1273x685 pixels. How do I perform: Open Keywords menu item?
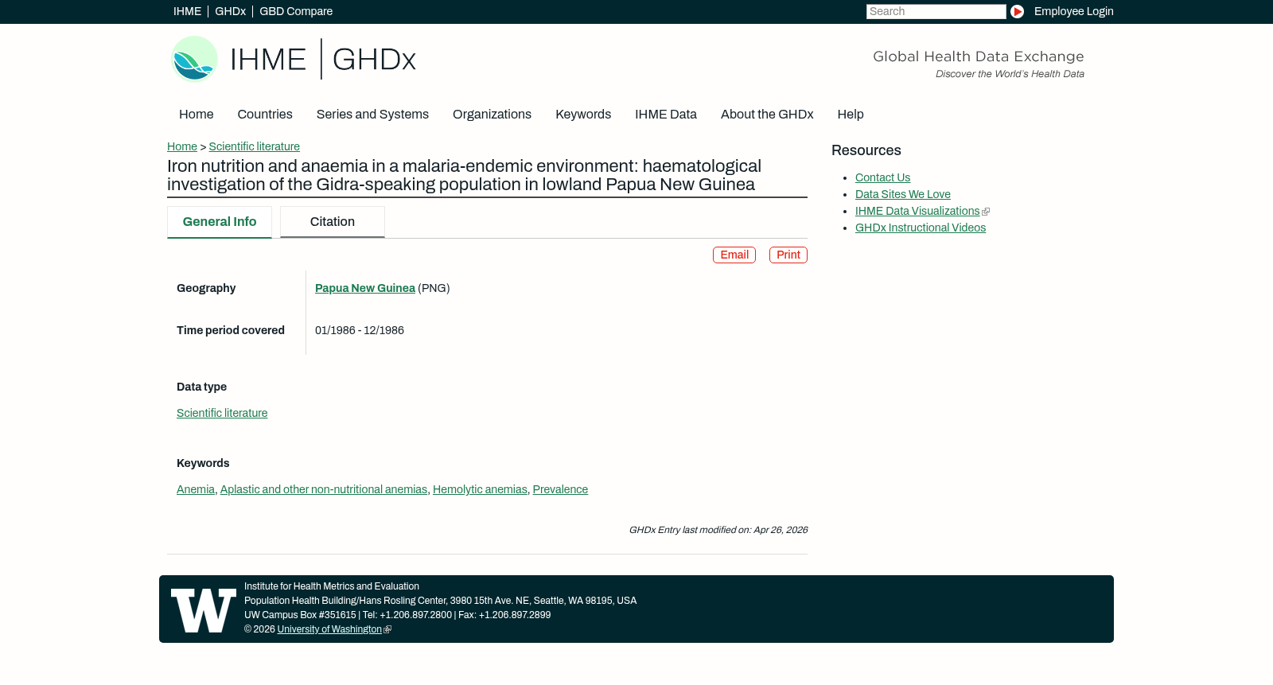click(583, 115)
